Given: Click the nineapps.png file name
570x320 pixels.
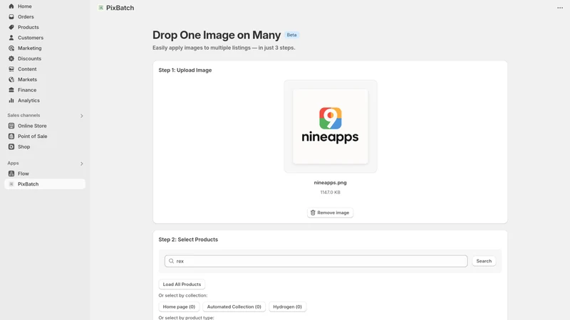Looking at the screenshot, I should pos(330,183).
